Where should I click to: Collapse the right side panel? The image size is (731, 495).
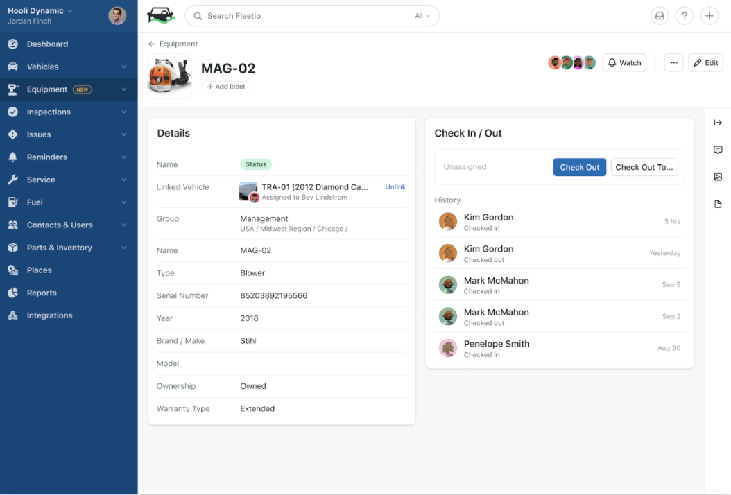tap(718, 123)
